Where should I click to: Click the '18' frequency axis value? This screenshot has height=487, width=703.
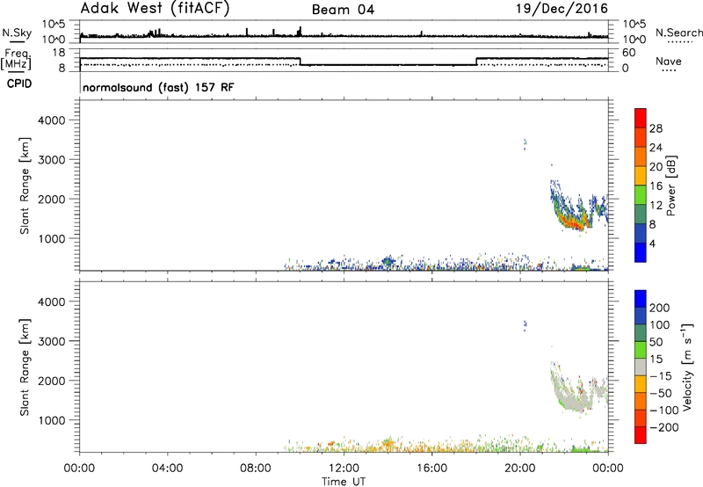click(x=59, y=53)
